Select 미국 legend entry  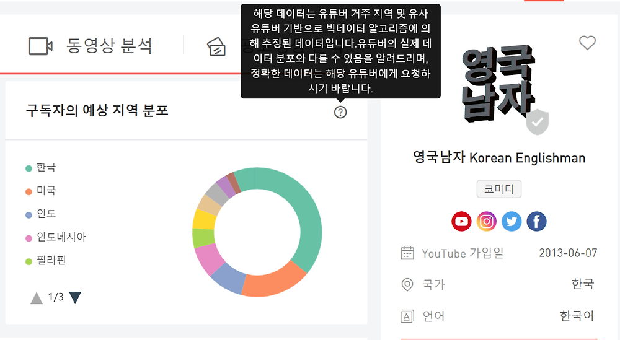(x=41, y=191)
